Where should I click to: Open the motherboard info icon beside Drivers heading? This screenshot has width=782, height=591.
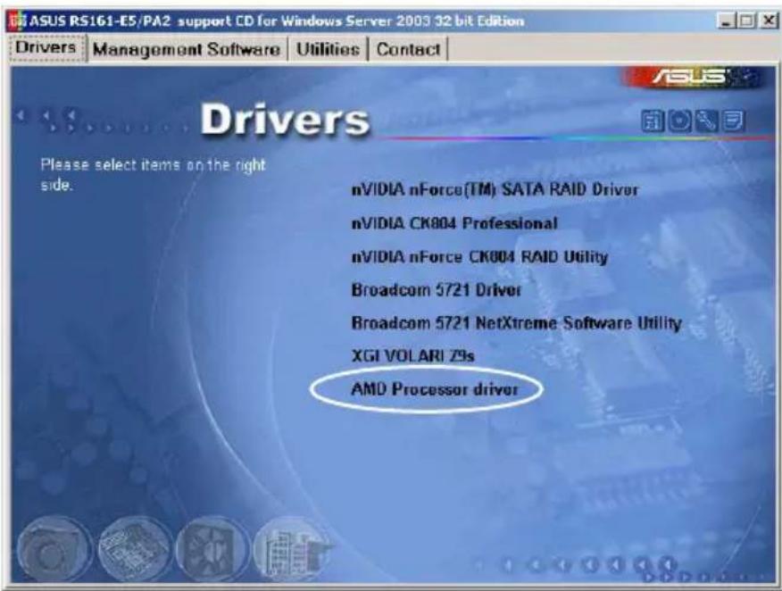pyautogui.click(x=653, y=121)
